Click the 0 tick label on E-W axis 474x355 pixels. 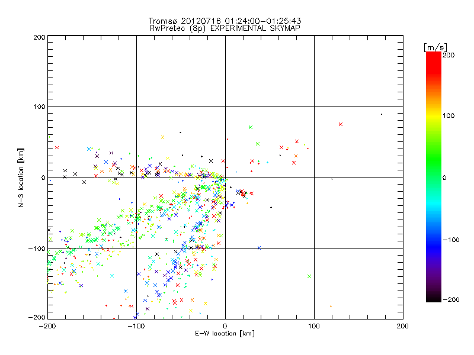click(225, 326)
